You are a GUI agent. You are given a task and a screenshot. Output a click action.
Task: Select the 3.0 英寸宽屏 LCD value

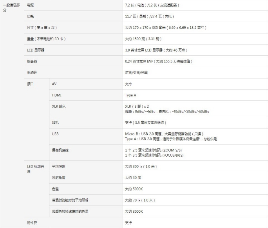[156, 50]
